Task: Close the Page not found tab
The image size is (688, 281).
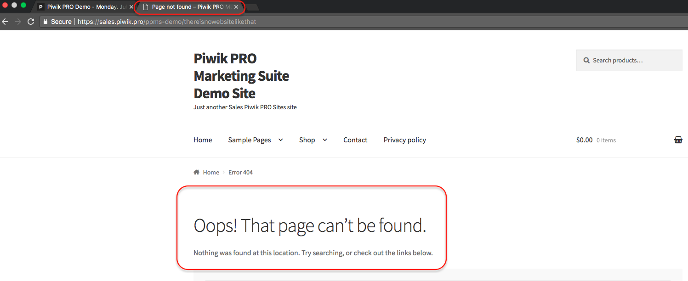Action: coord(236,7)
